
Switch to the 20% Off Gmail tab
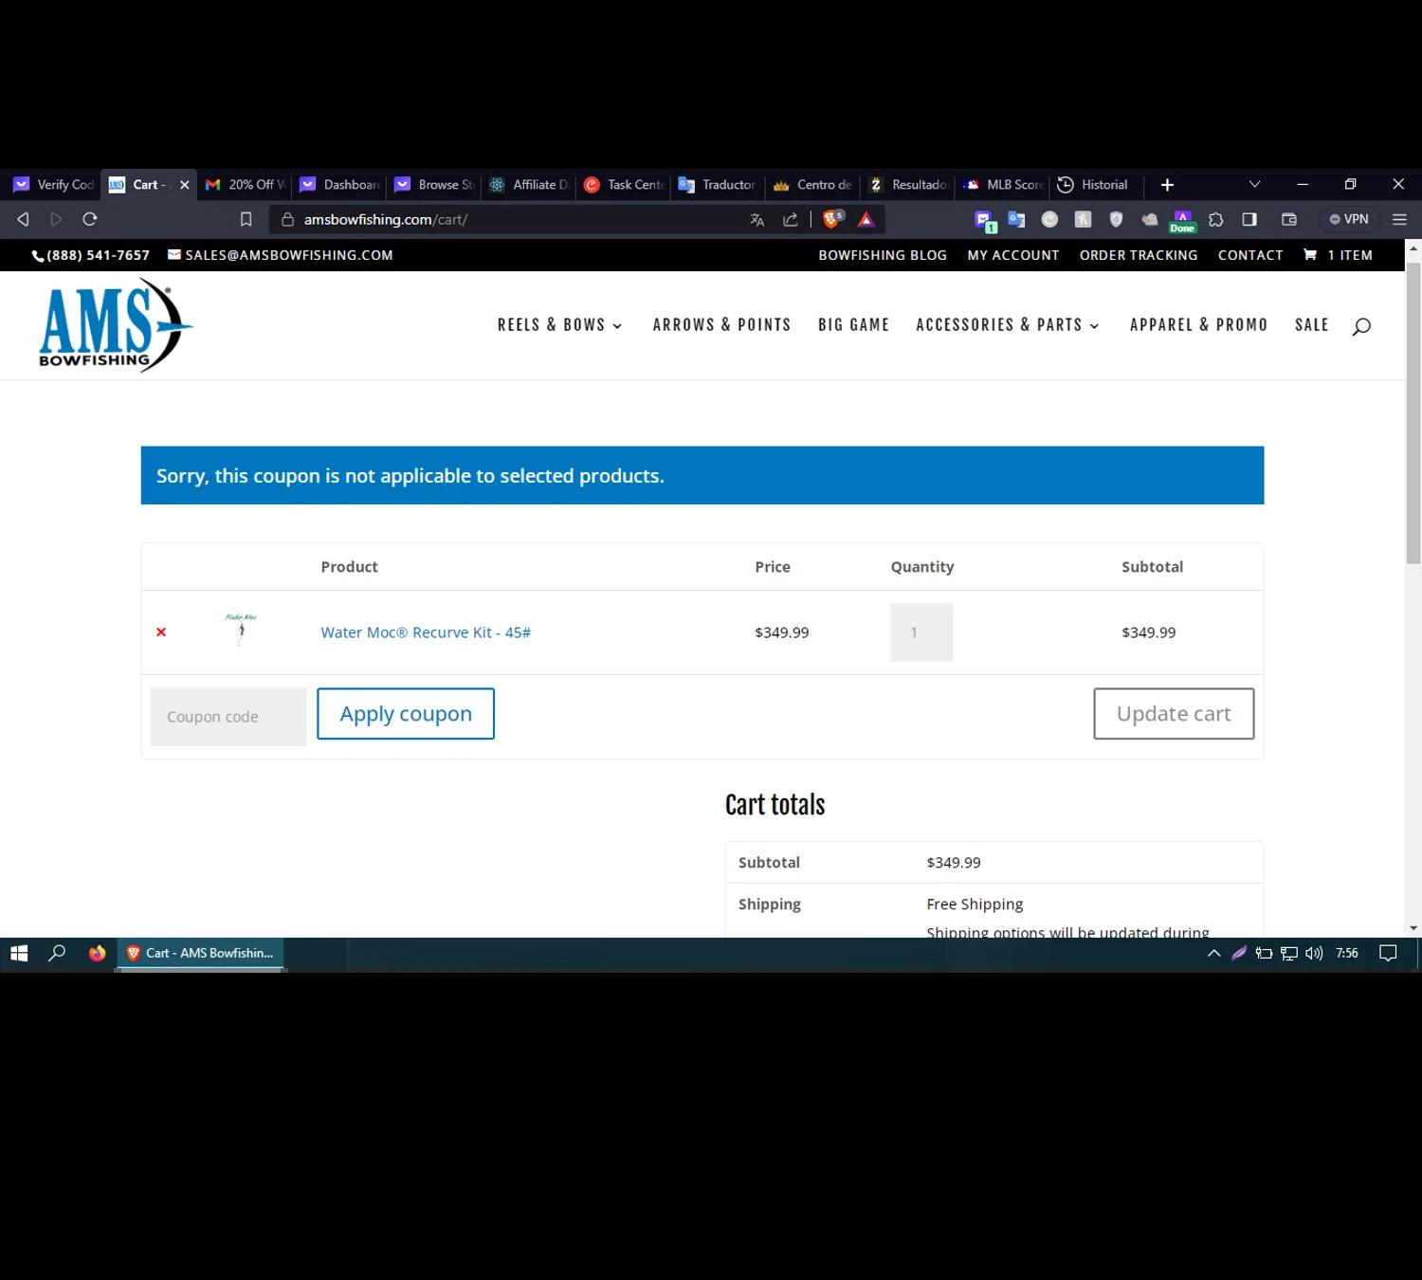[x=245, y=185]
